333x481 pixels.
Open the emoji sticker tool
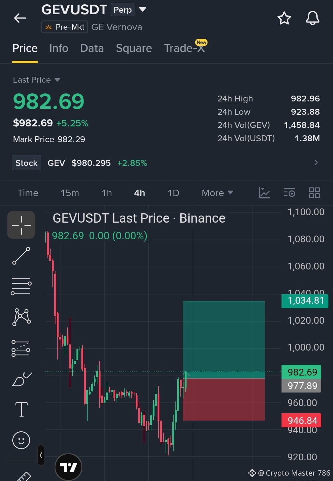point(21,440)
